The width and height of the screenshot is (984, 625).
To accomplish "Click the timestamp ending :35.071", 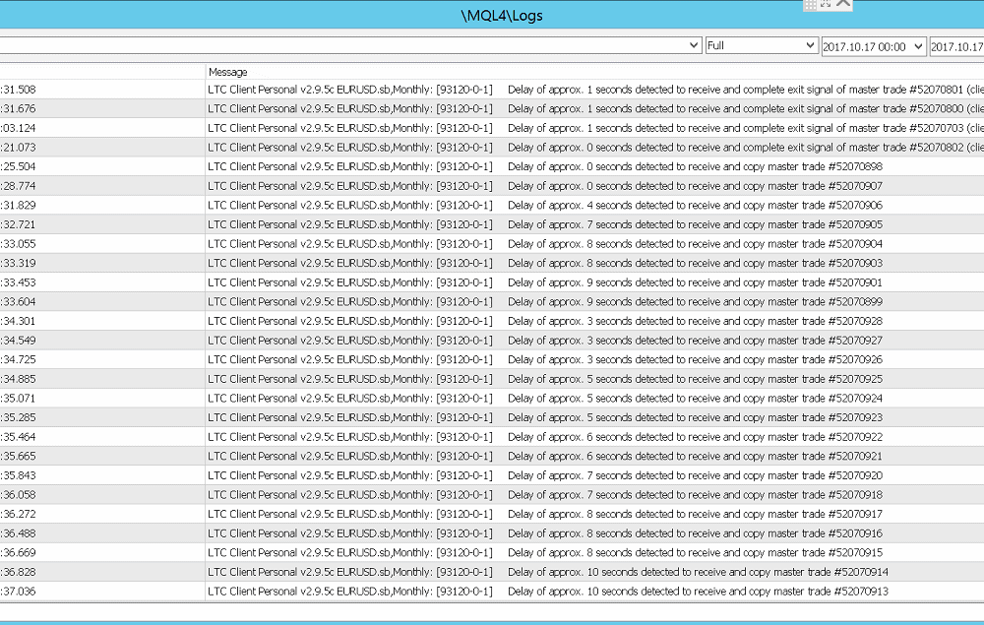I will (x=18, y=399).
